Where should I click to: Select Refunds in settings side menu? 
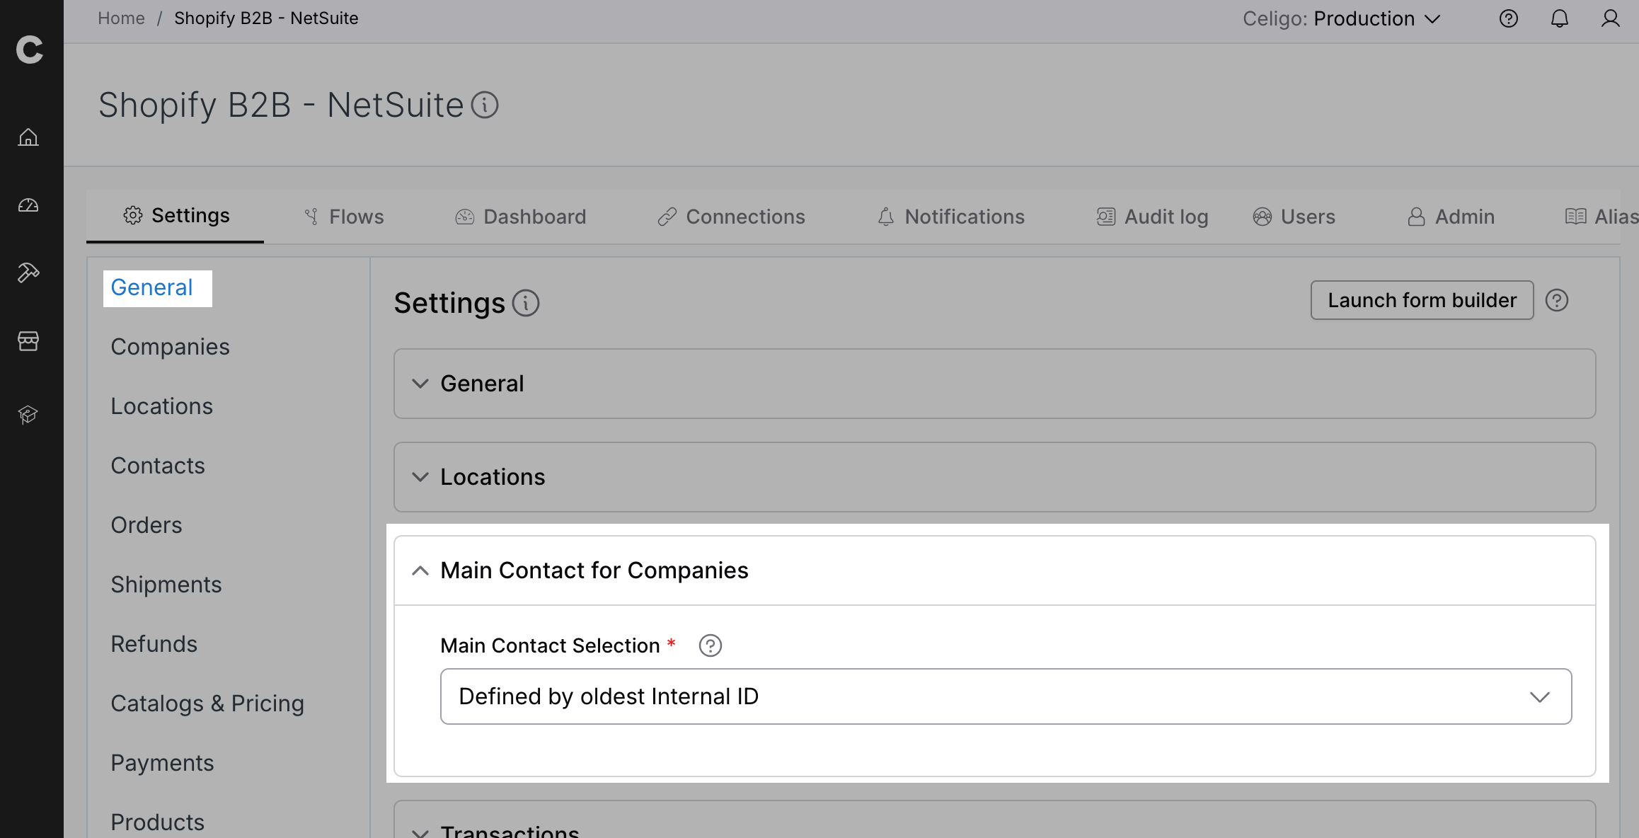[x=154, y=644]
